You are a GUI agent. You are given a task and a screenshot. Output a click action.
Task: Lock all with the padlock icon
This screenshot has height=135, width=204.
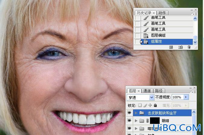pyautogui.click(x=155, y=105)
